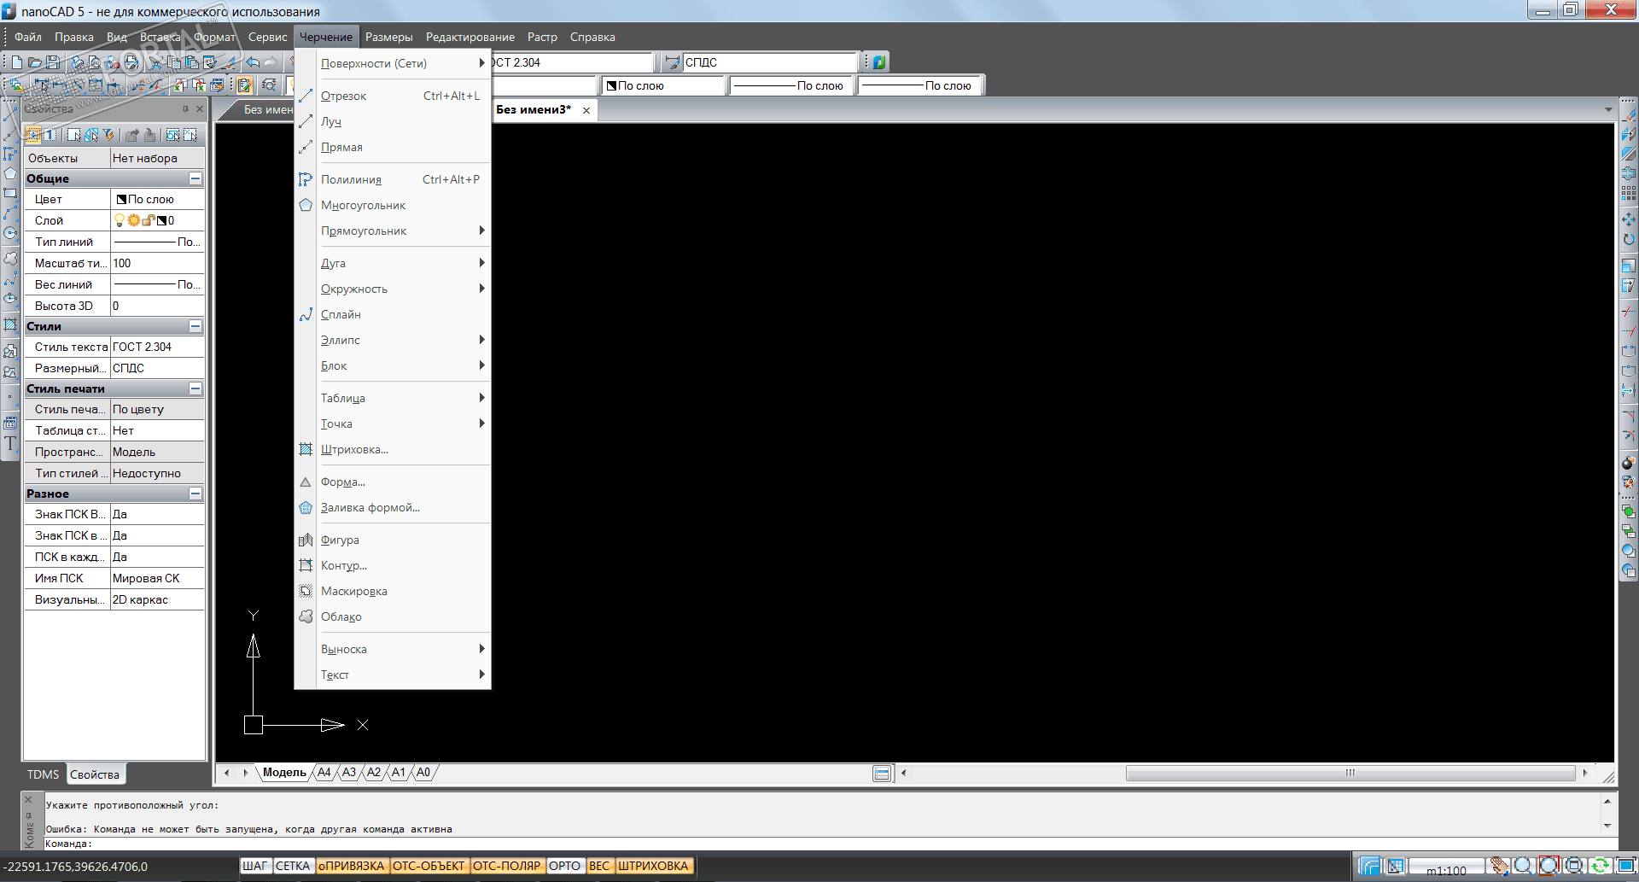Viewport: 1639px width, 882px height.
Task: Toggle ОРТО orthogonal mode
Action: pyautogui.click(x=565, y=866)
